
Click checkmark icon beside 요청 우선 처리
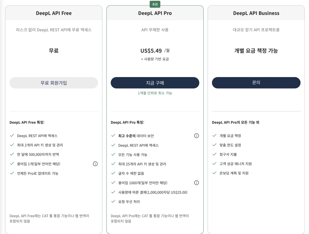(x=113, y=201)
